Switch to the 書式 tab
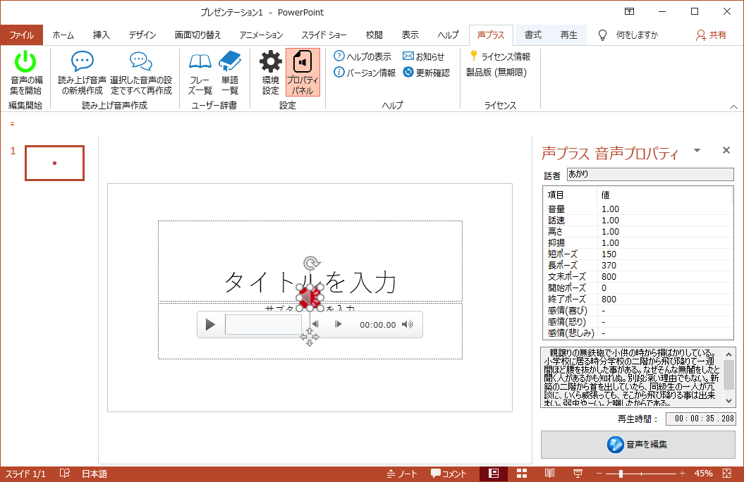The width and height of the screenshot is (744, 482). 533,35
